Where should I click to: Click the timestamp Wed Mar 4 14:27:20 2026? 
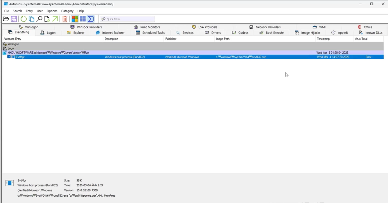(333, 57)
